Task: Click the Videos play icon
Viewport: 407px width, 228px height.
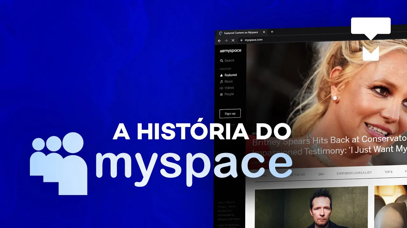Action: [221, 88]
